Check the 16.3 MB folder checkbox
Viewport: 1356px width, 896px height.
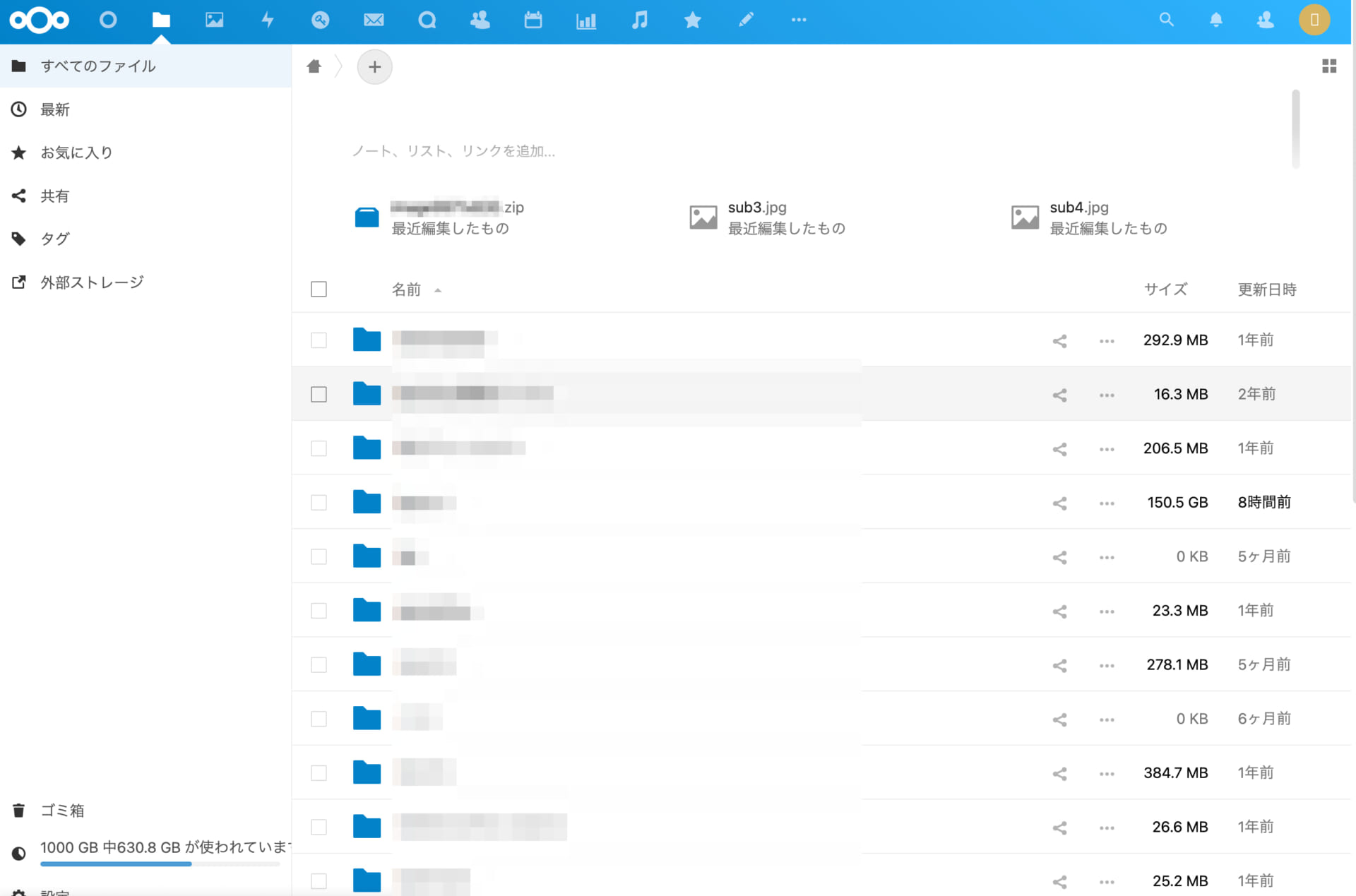pos(319,395)
